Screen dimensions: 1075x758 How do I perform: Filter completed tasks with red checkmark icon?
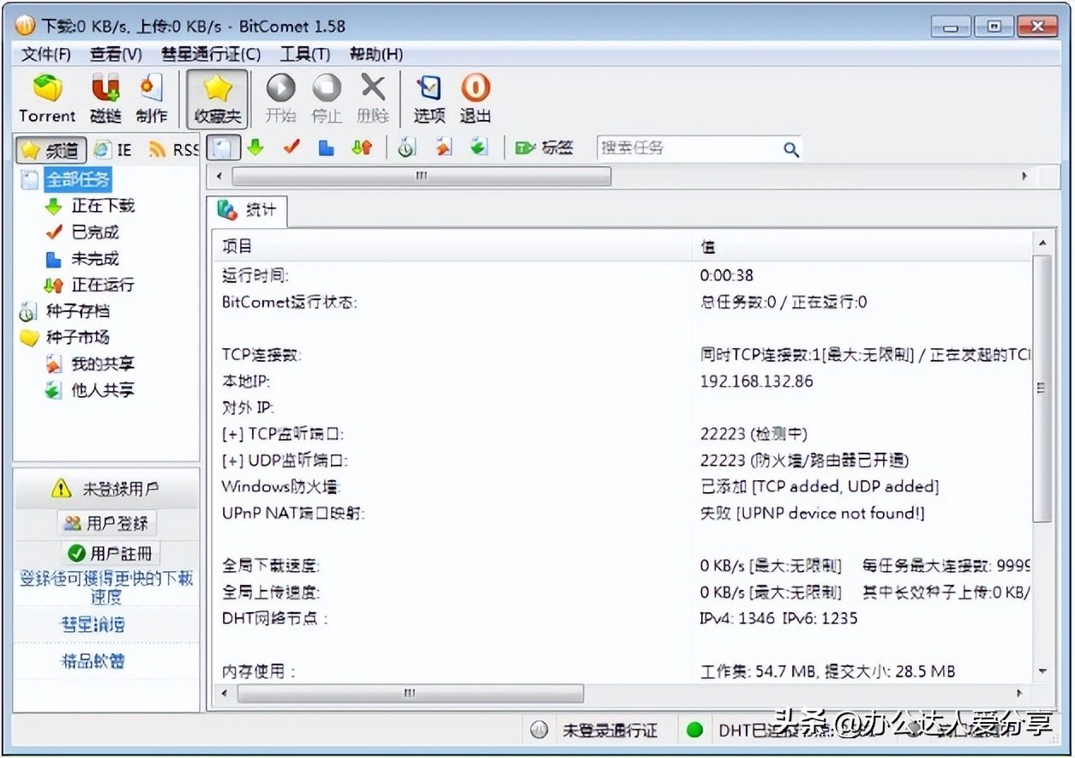[291, 147]
